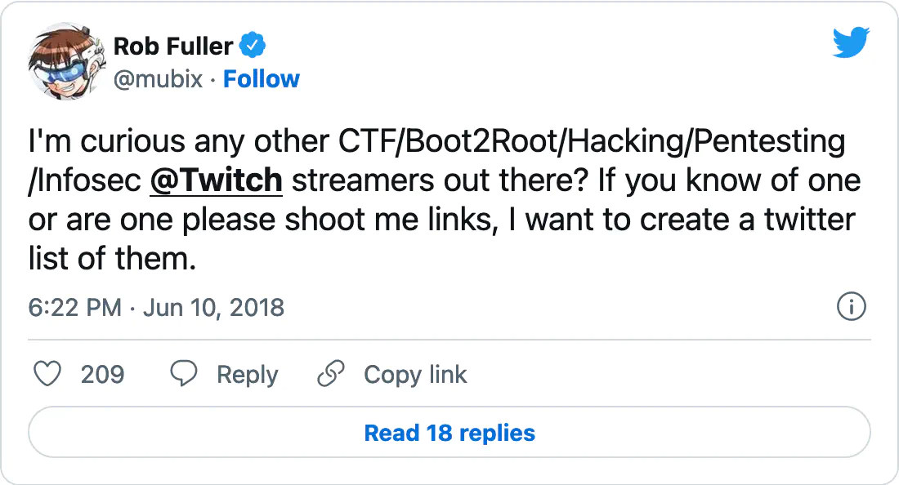Click the Jun 10, 2018 date
Viewport: 899px width, 485px height.
(x=213, y=308)
